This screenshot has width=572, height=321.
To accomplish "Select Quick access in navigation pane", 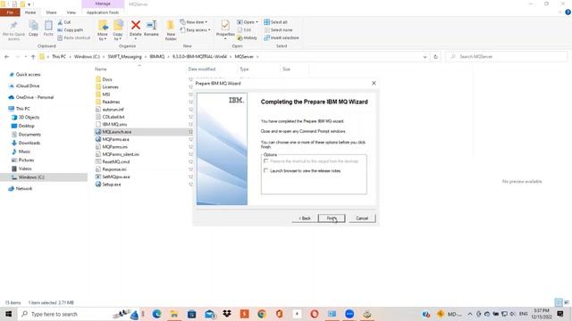I will tap(28, 75).
